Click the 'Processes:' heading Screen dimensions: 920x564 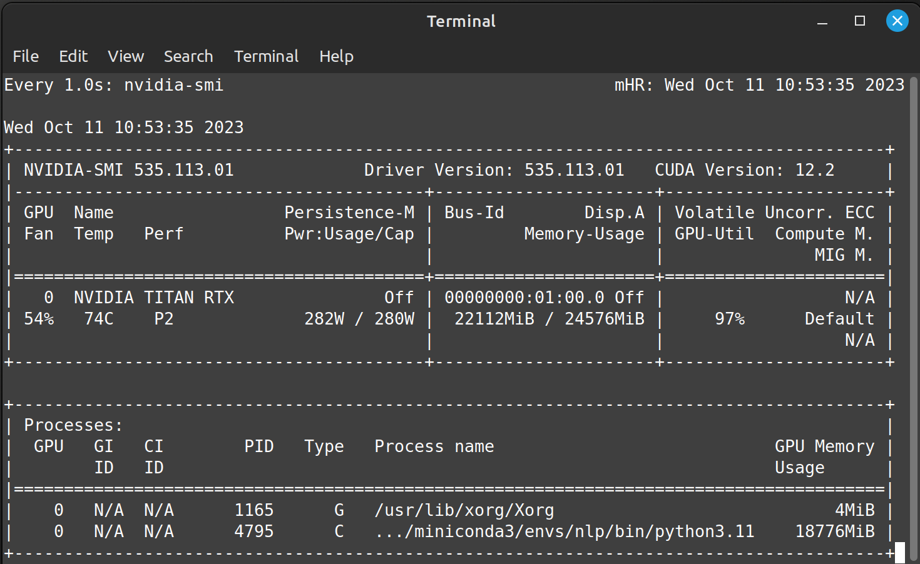coord(73,425)
